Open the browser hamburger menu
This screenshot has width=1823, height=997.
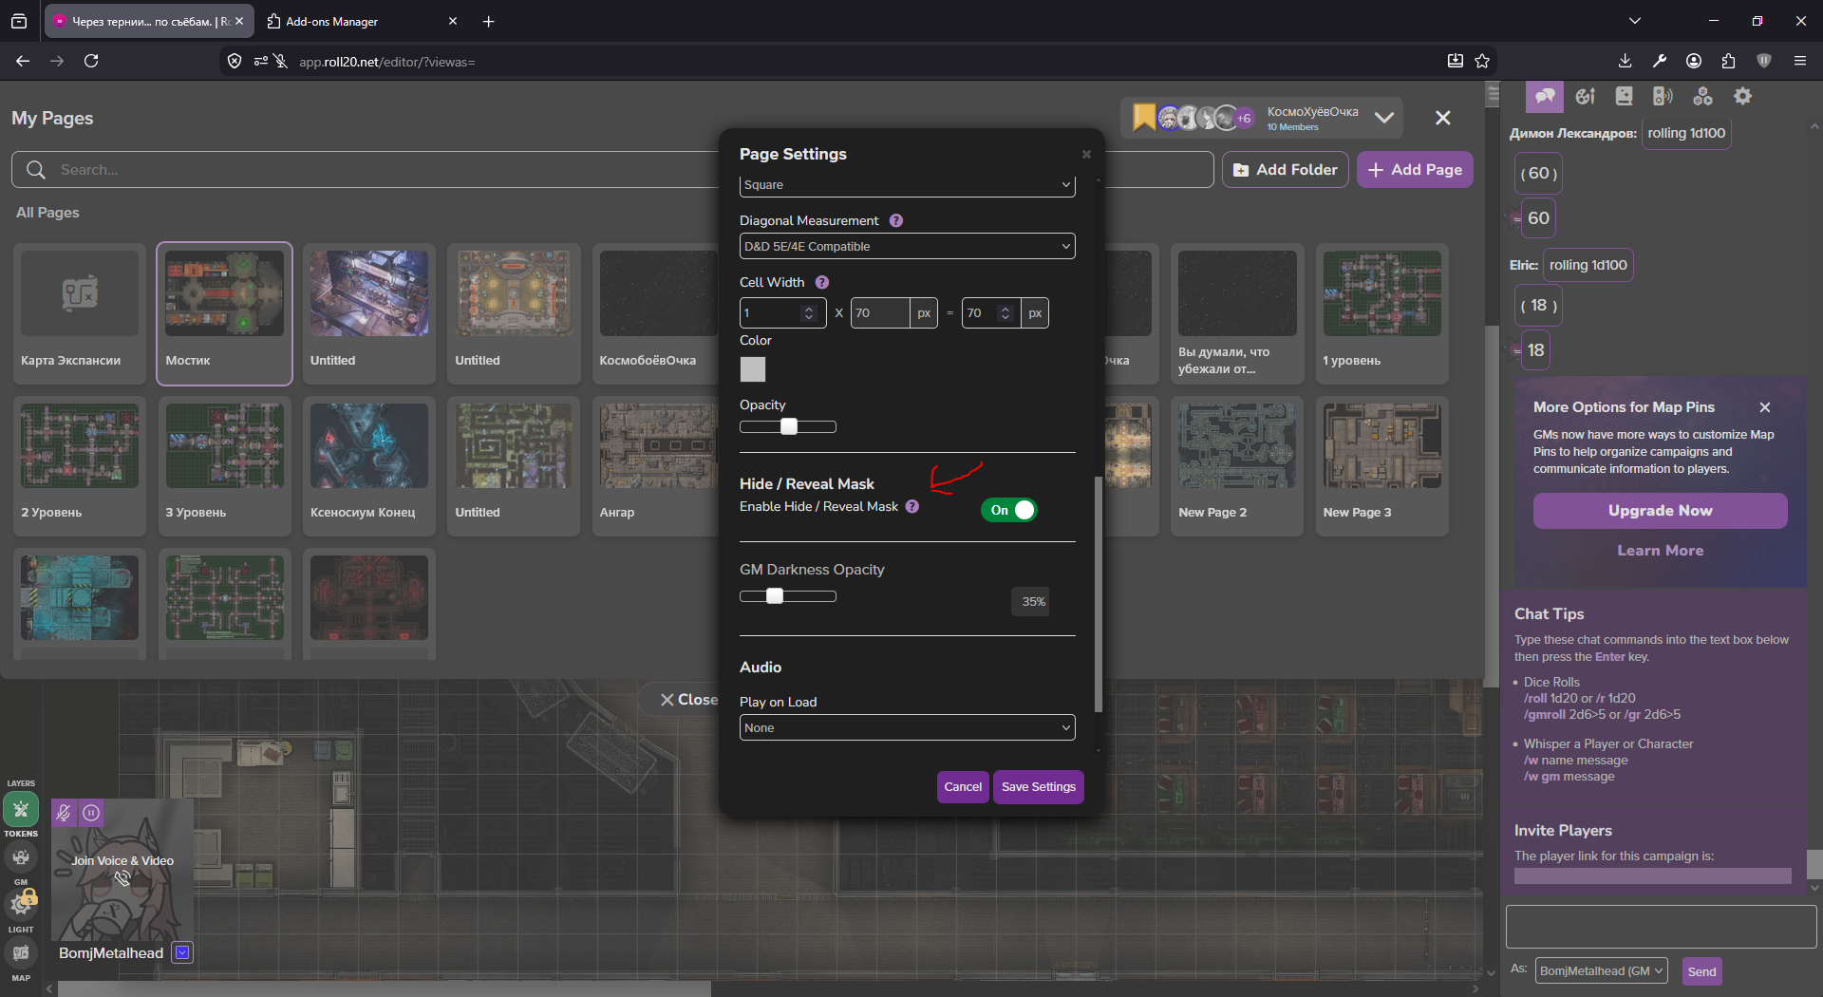1799,61
